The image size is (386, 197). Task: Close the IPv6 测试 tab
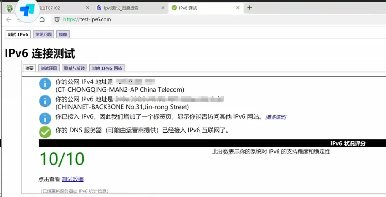point(238,8)
